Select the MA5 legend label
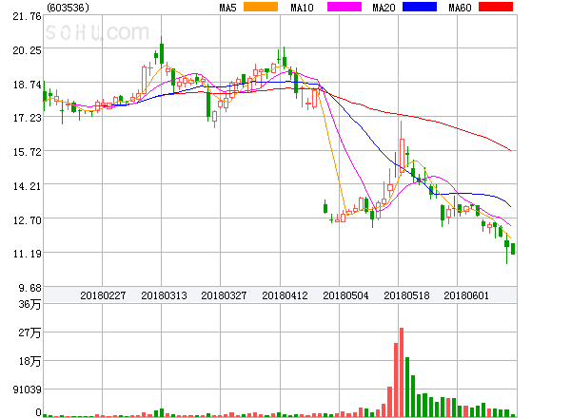The image size is (571, 418). pyautogui.click(x=227, y=8)
